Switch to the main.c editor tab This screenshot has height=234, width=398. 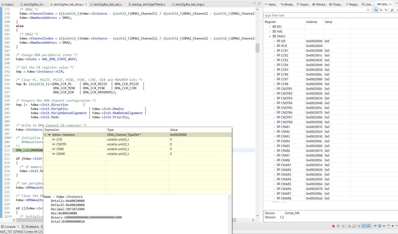tap(7, 4)
